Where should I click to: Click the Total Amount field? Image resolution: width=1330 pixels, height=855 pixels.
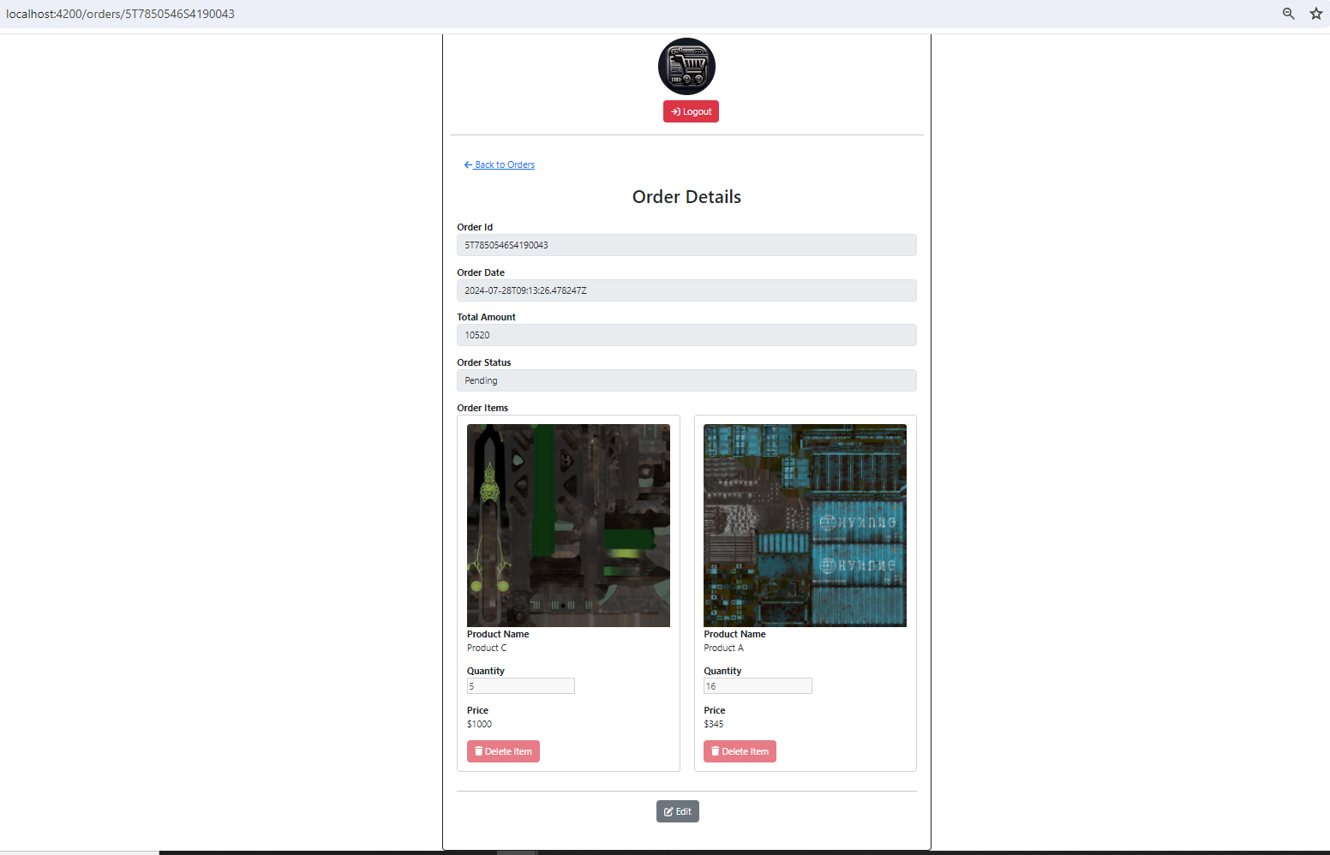coord(686,335)
